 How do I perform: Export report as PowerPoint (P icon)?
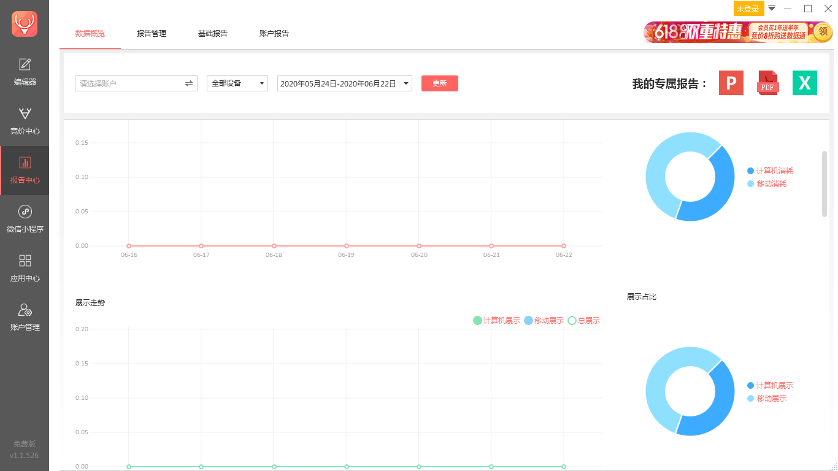[x=731, y=83]
